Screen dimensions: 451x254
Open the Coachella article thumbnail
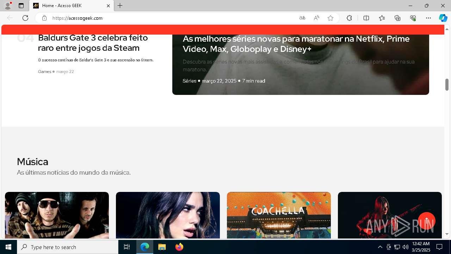(x=279, y=215)
